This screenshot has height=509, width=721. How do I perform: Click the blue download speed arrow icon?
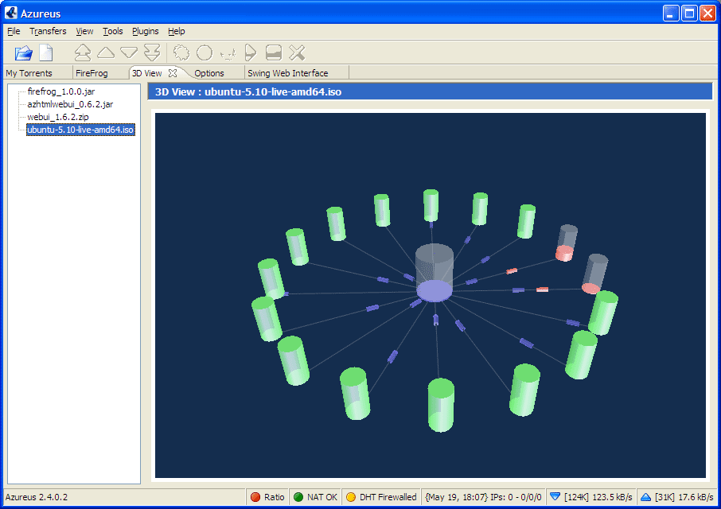[x=555, y=497]
